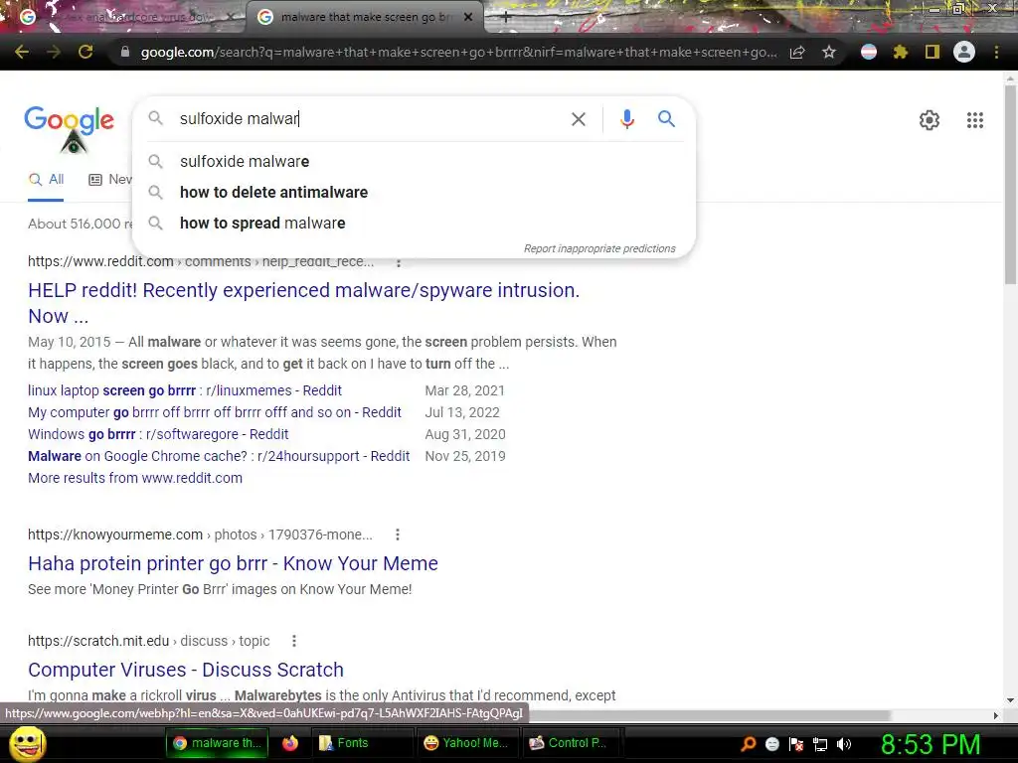
Task: Open the Chrome three-dot menu
Action: click(996, 52)
